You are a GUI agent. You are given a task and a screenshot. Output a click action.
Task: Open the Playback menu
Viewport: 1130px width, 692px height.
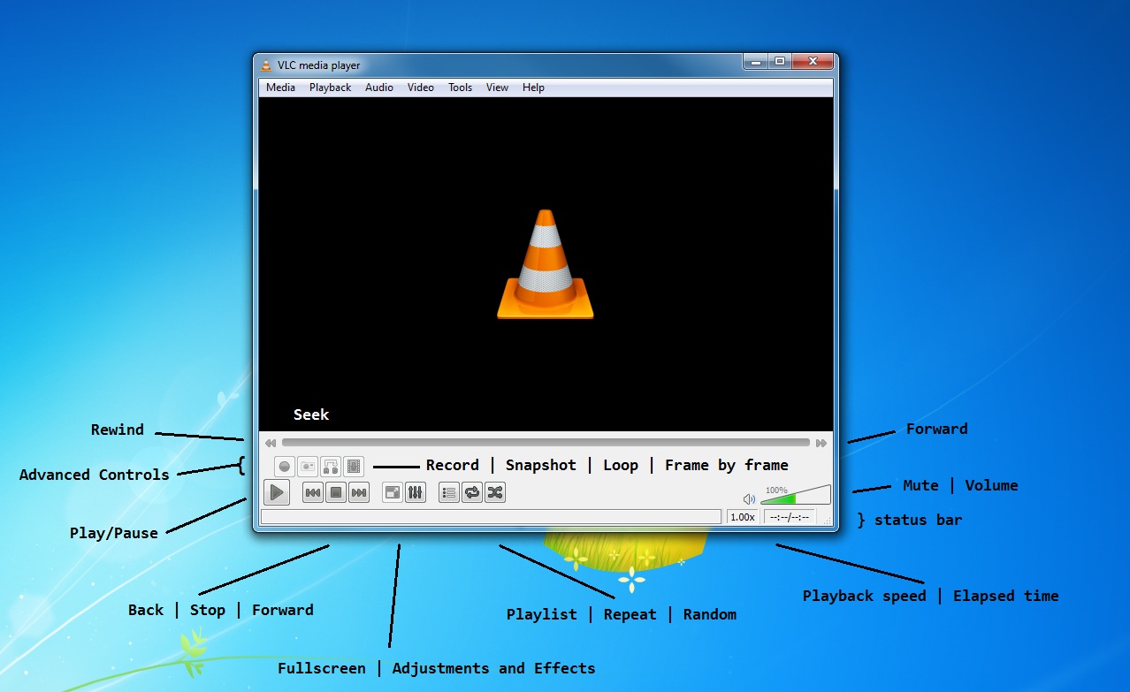point(330,87)
